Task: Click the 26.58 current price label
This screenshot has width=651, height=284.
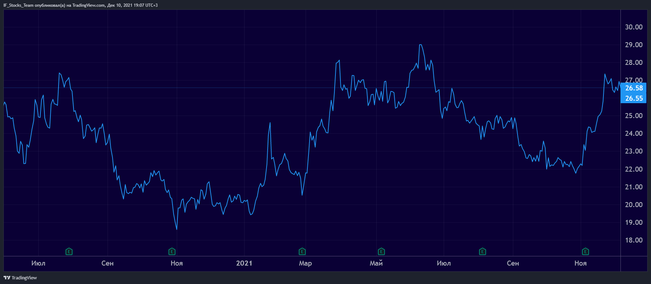Action: click(634, 88)
